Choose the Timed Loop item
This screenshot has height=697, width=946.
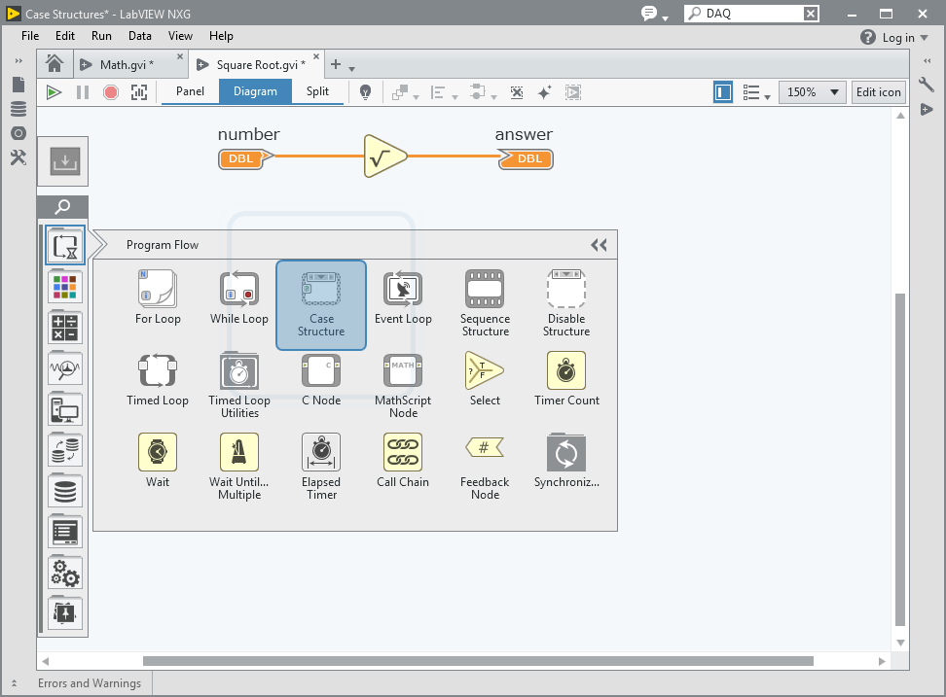(158, 379)
